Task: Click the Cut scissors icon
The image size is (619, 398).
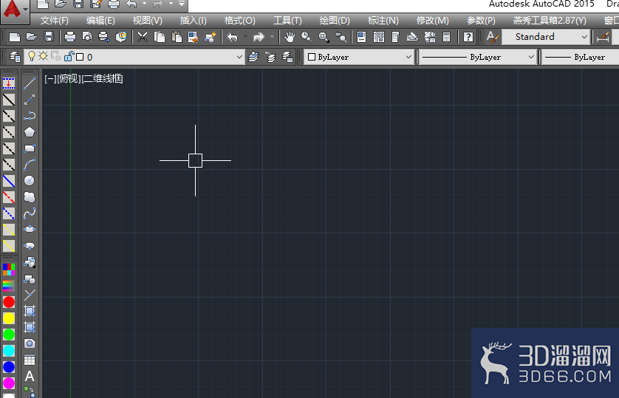Action: 143,36
